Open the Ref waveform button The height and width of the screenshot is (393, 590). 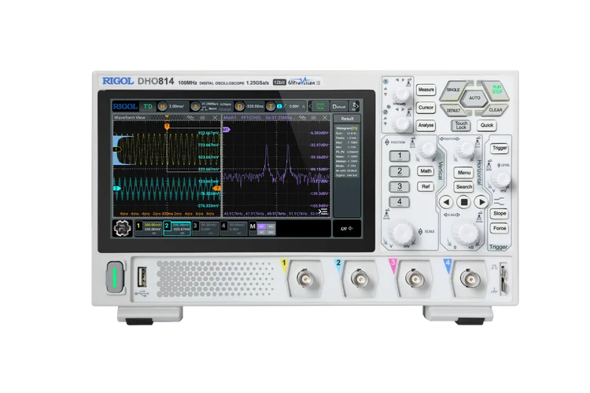click(426, 186)
